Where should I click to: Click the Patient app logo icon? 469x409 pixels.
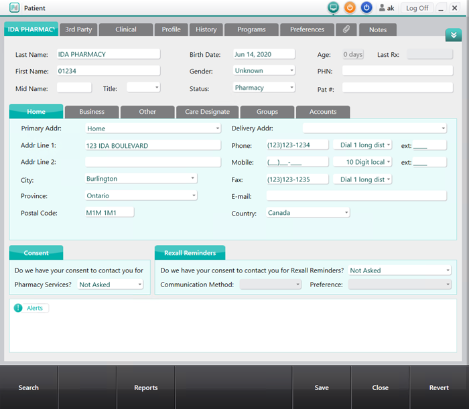(14, 7)
